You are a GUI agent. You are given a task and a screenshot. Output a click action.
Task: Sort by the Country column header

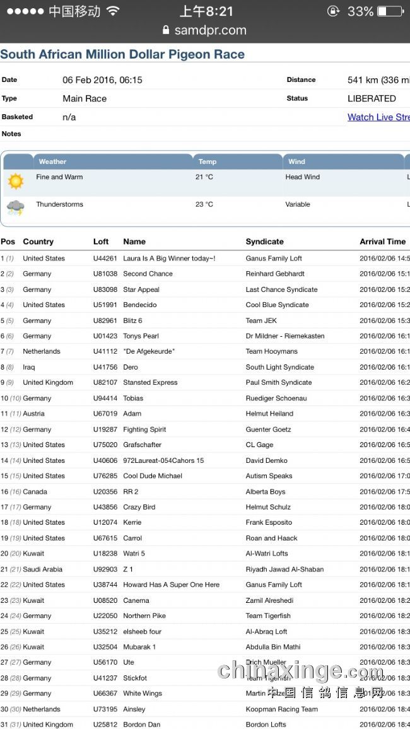coord(38,242)
